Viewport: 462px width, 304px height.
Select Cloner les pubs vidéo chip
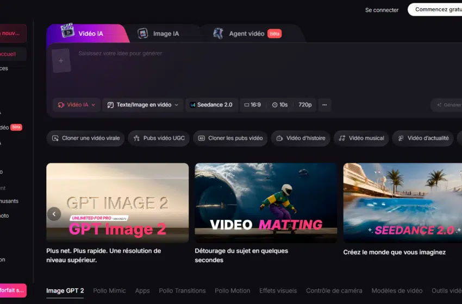(x=230, y=138)
